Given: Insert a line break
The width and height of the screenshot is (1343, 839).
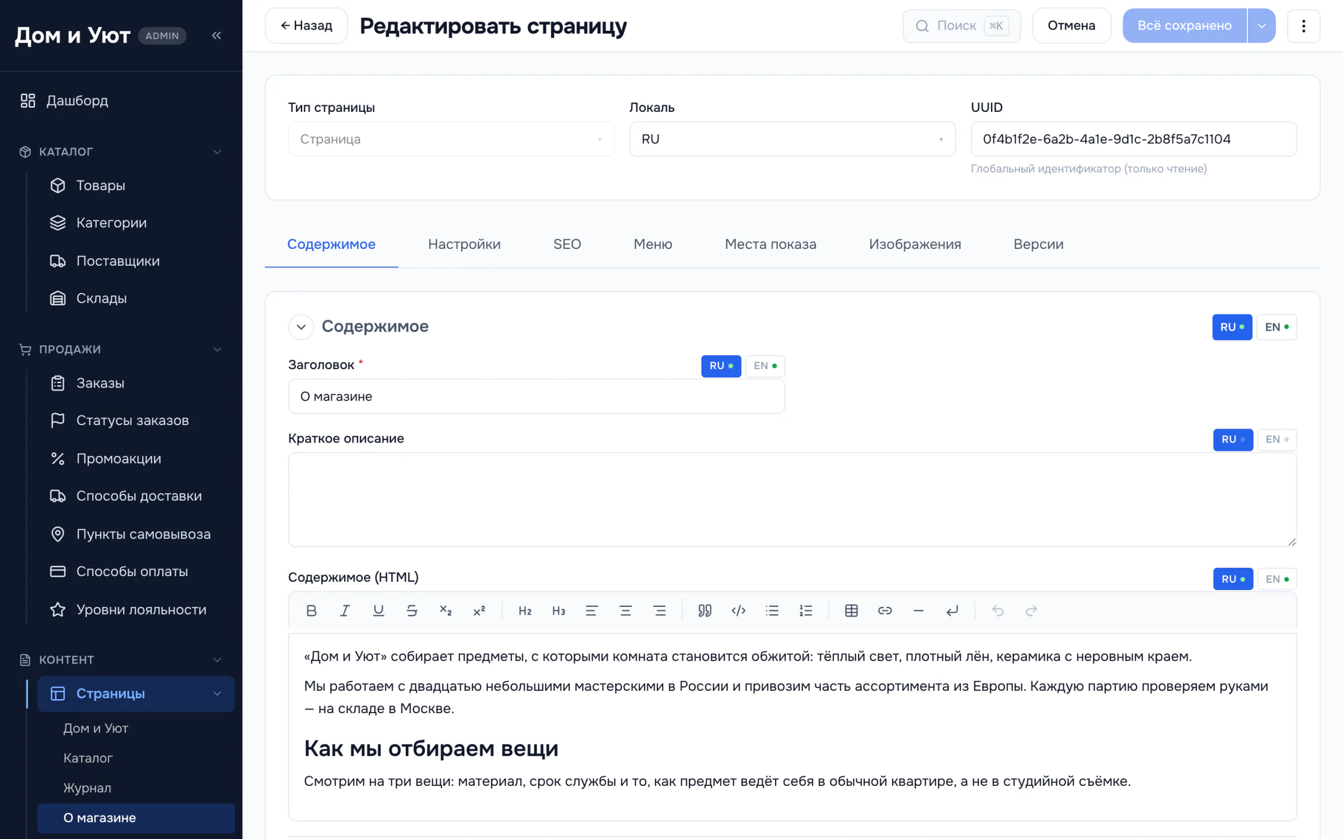Looking at the screenshot, I should click(952, 611).
